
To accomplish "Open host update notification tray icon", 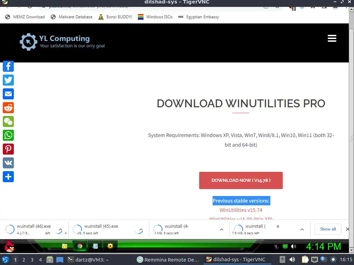I will coord(323,259).
